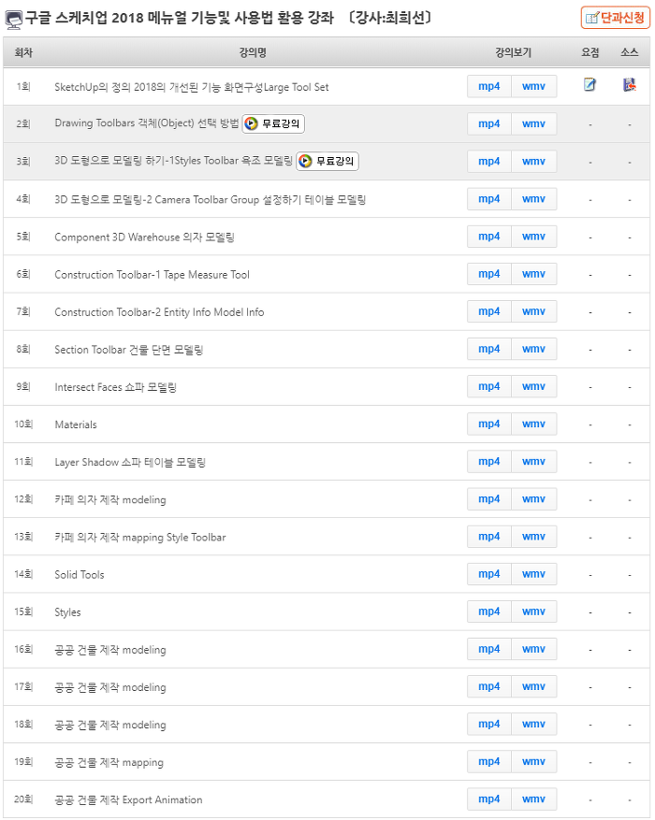Image resolution: width=655 pixels, height=820 pixels.
Task: Open wmv for lecture 17 공공 건물 modeling
Action: (x=533, y=686)
